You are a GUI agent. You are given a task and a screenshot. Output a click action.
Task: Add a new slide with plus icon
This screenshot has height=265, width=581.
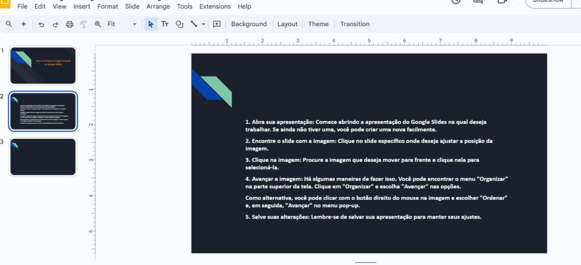coord(24,24)
